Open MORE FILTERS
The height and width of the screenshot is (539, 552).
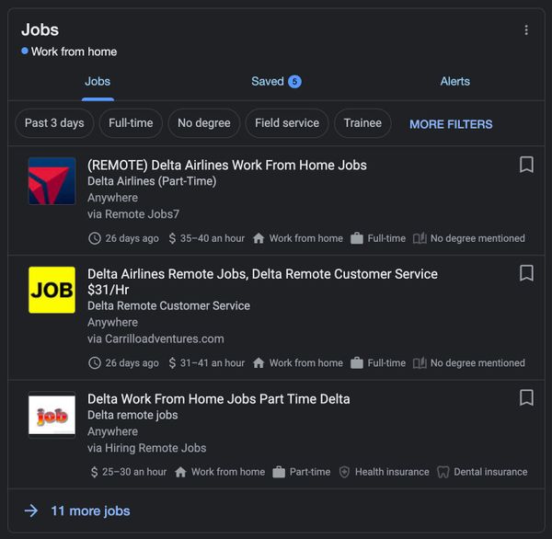[x=451, y=124]
